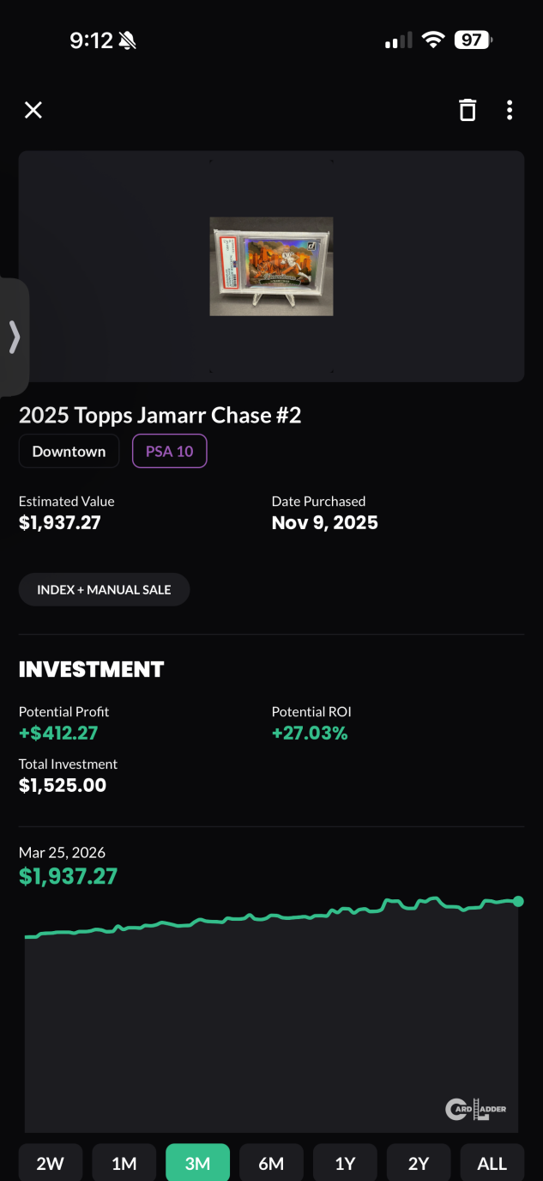Expand the side drawer chevron handle
Screen dimensions: 543x1181
tap(14, 337)
